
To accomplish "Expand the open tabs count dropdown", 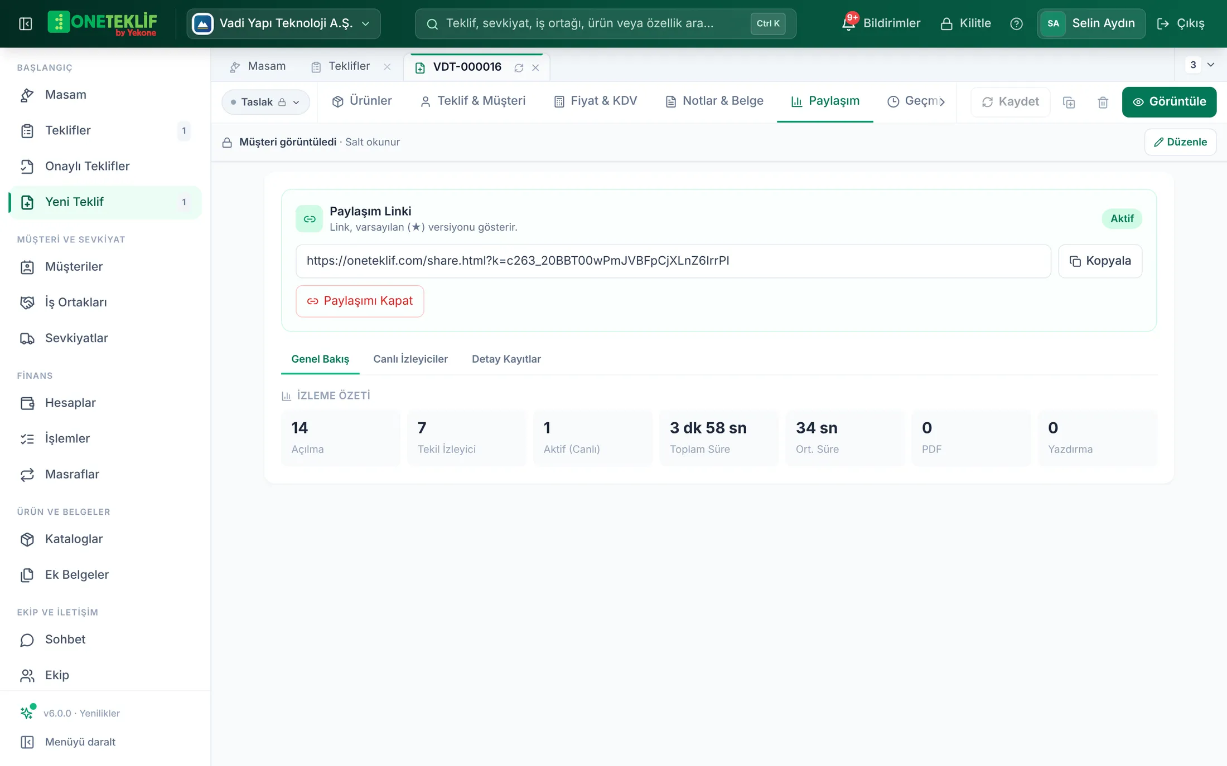I will point(1201,65).
